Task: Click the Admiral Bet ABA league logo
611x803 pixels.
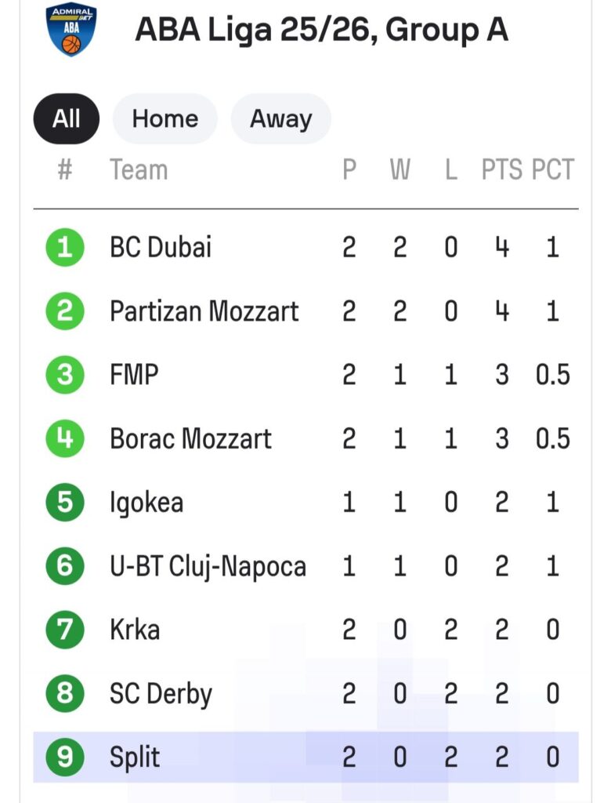Action: tap(71, 30)
